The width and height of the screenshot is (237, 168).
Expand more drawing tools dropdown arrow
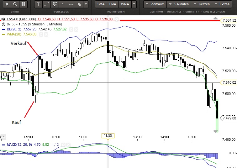pyautogui.click(x=86, y=4)
